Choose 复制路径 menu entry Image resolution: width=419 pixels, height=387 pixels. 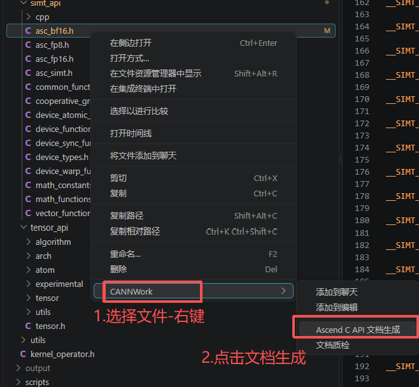[194, 215]
